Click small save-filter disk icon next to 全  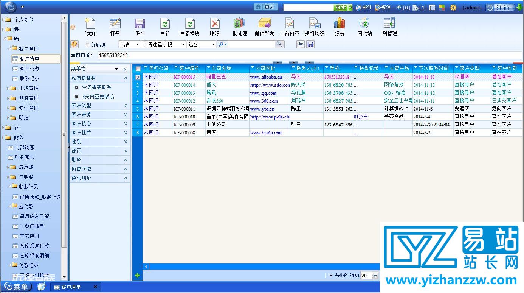click(x=310, y=44)
